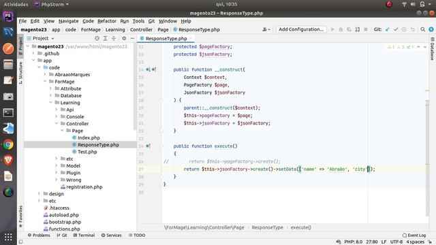Open Brave browser from the dock
The image size is (436, 245).
pyautogui.click(x=8, y=161)
